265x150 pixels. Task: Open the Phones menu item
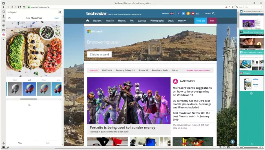pyautogui.click(x=121, y=21)
